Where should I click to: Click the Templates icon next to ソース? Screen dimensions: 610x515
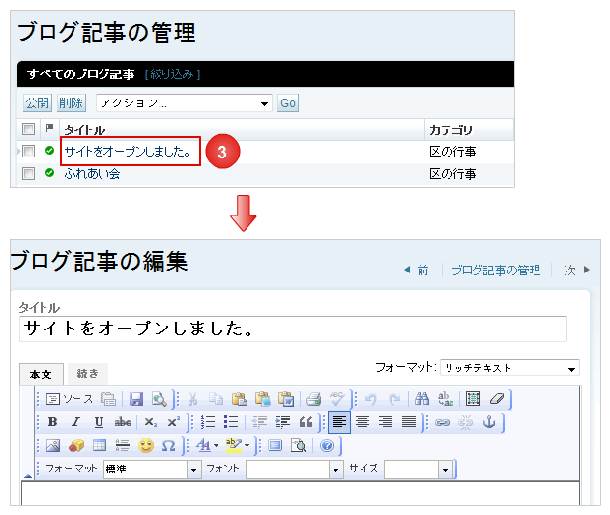[x=108, y=399]
